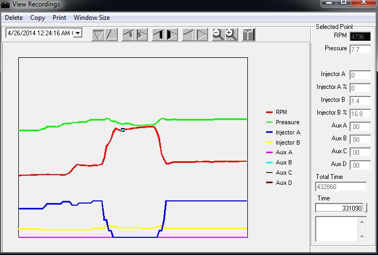Click the Aux C value field
Image resolution: width=378 pixels, height=255 pixels.
point(360,152)
